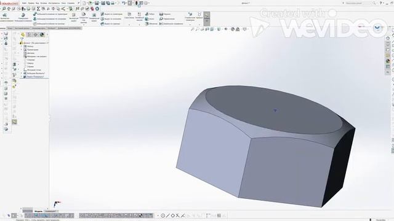Expand more manager tabs arrow
This screenshot has width=394, height=221.
click(x=47, y=35)
